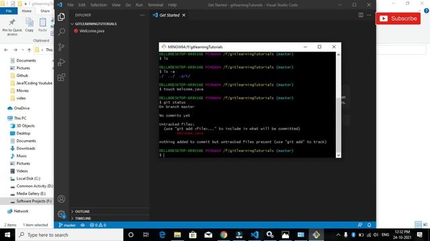
Task: Open Extensions view in activity bar
Action: pyautogui.click(x=61, y=77)
